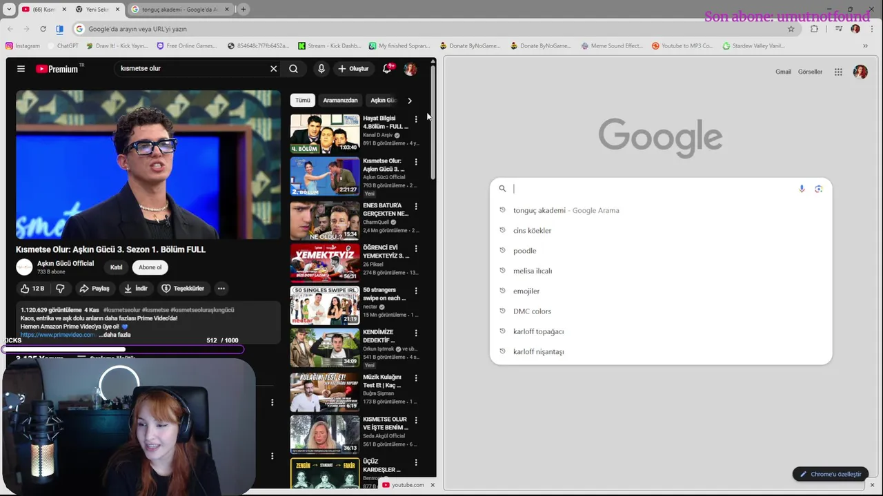Start Google voice search microphone
Image resolution: width=883 pixels, height=496 pixels.
(x=802, y=189)
